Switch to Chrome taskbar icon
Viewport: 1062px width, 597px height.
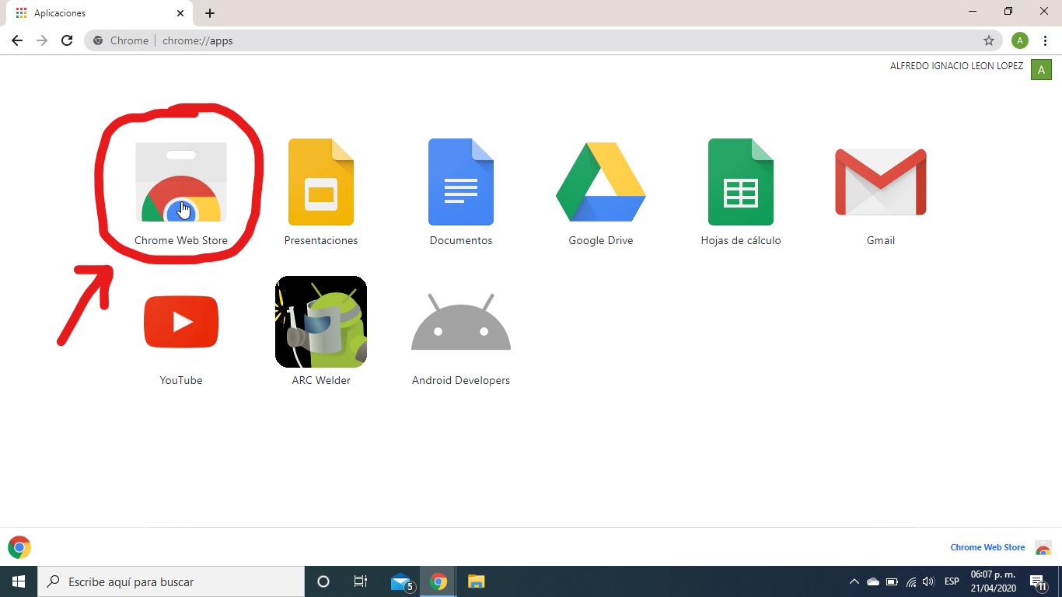(x=438, y=581)
